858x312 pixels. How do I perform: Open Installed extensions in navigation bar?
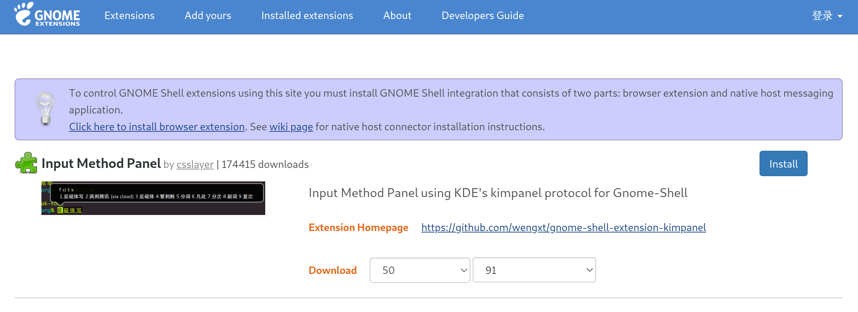[307, 16]
